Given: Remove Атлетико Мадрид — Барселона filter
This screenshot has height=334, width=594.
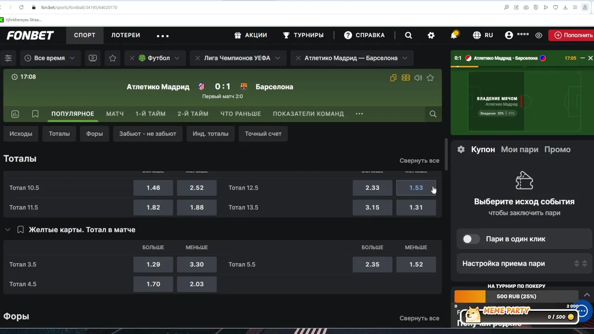Looking at the screenshot, I should 298,58.
